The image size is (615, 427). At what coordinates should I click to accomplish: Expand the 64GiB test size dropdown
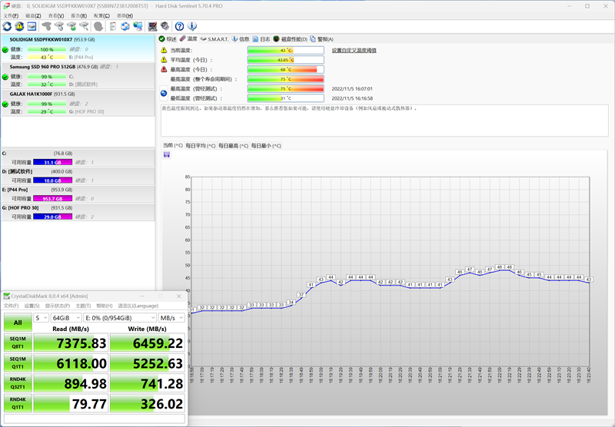65,317
